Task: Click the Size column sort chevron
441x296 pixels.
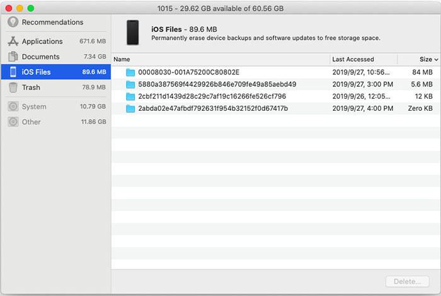Action: click(x=436, y=60)
